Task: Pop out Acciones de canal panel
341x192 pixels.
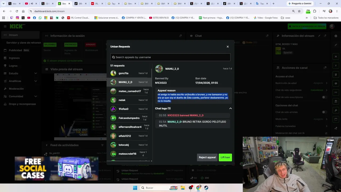Action: coord(325,68)
